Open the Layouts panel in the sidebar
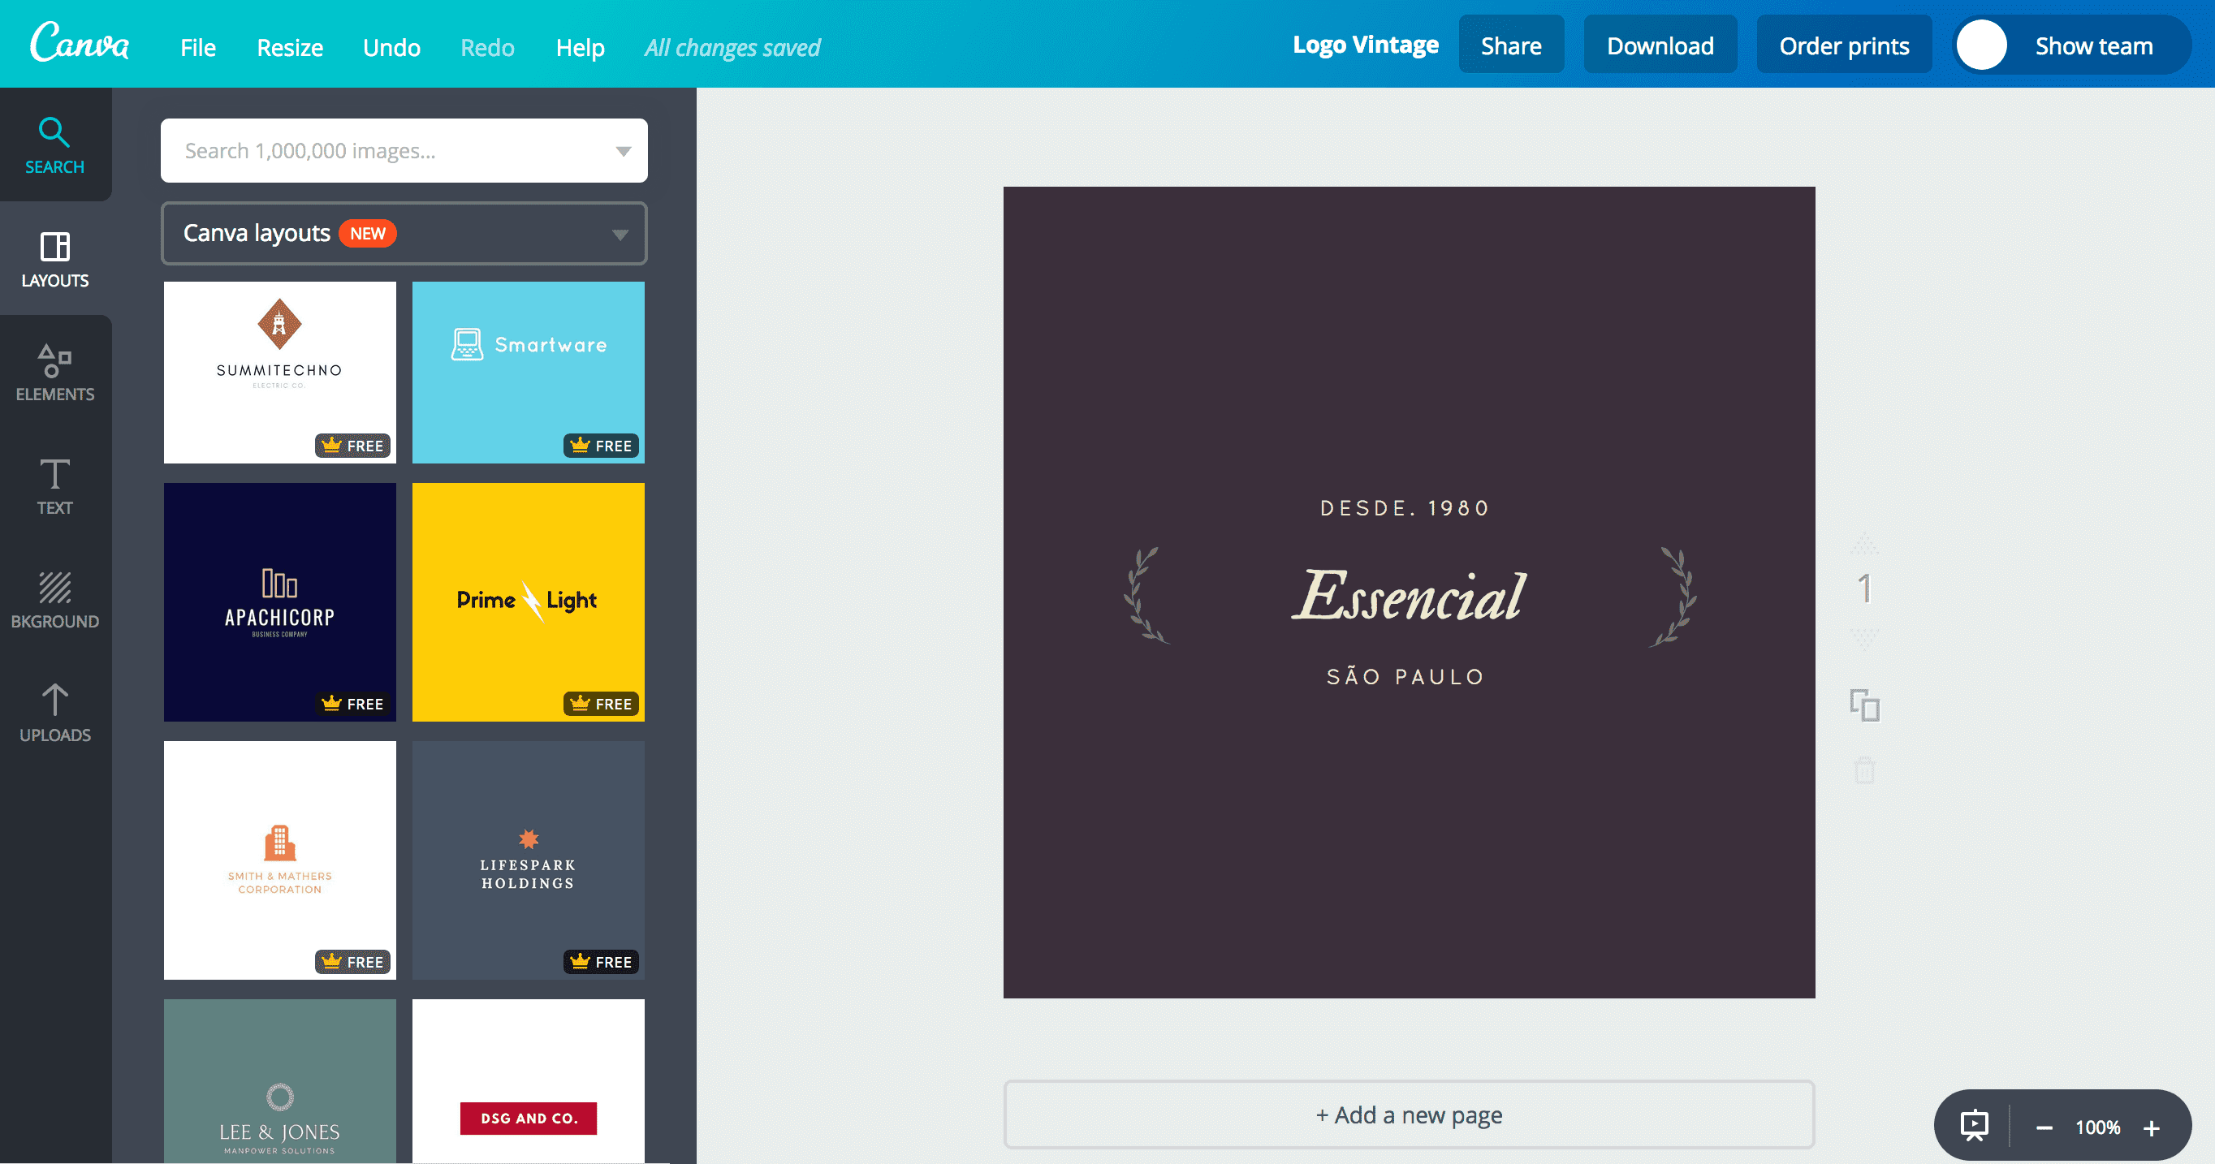The height and width of the screenshot is (1164, 2215). click(x=55, y=259)
